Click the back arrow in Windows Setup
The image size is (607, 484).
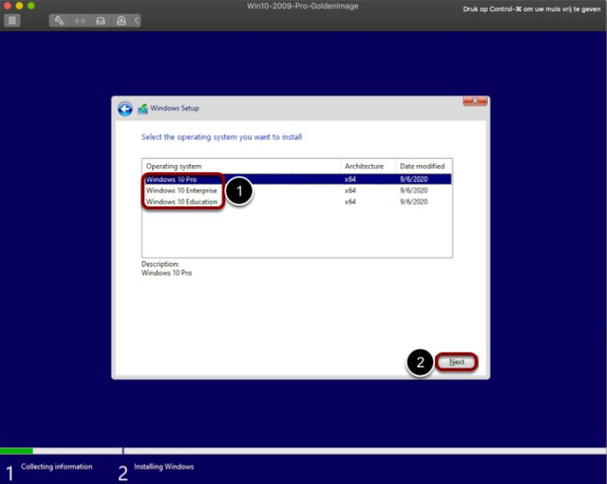tap(124, 108)
